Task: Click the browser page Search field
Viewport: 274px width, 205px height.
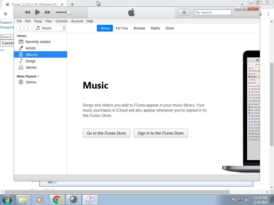Action: [7, 37]
